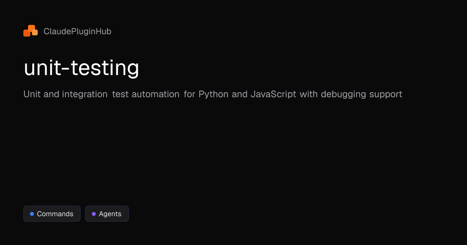Click the word automation in the description
This screenshot has width=467, height=245.
point(156,94)
